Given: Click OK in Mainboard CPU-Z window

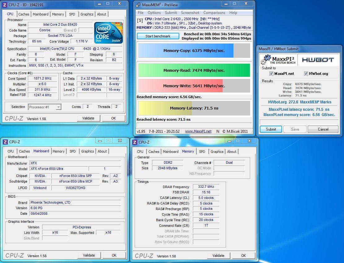Looking at the screenshot, I should coord(114,255).
